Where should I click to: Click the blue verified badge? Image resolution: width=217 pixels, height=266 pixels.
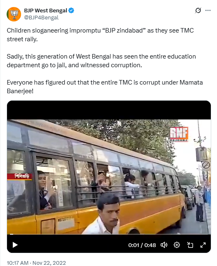(x=71, y=11)
